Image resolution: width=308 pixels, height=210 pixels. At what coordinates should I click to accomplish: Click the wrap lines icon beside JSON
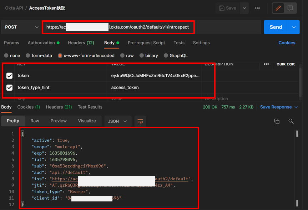(x=140, y=121)
